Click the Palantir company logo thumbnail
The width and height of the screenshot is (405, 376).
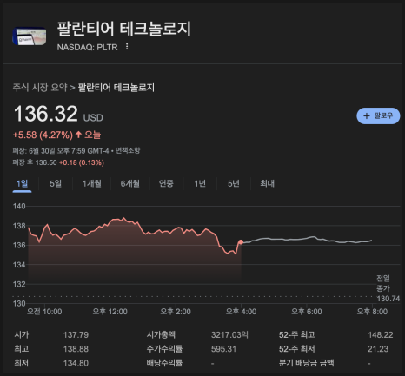click(30, 36)
